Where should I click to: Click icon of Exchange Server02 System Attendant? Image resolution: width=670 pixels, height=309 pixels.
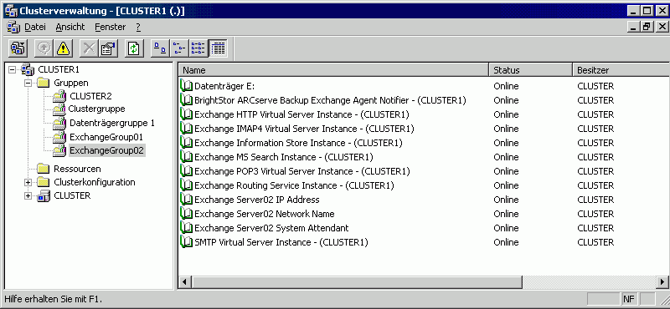tap(187, 228)
